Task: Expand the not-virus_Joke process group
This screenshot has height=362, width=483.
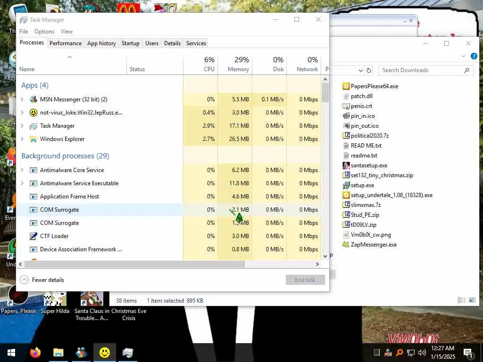Action: click(22, 113)
